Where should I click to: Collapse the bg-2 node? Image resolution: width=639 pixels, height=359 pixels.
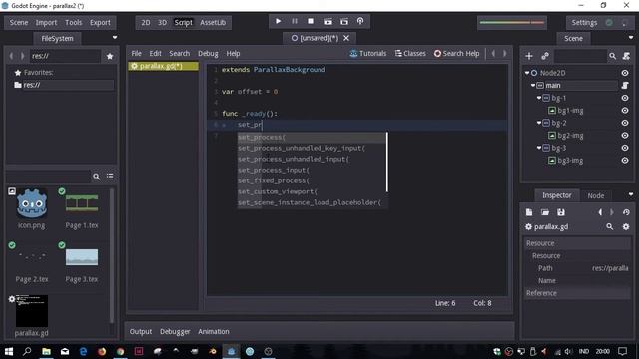click(x=539, y=123)
